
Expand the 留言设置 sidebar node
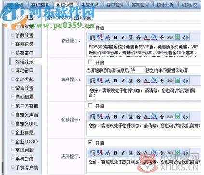(x=13, y=88)
